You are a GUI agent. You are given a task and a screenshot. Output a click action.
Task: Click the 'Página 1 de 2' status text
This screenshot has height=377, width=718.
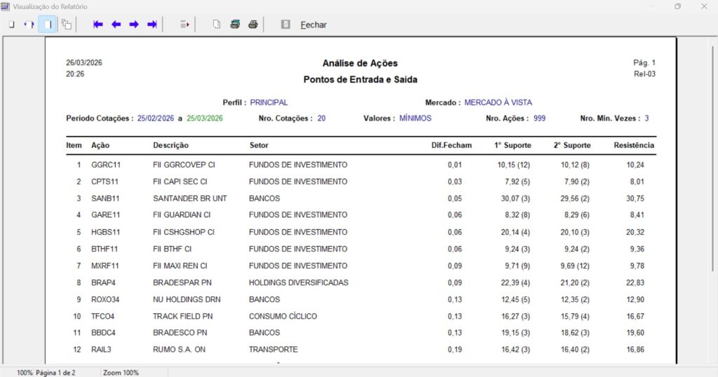tap(55, 372)
